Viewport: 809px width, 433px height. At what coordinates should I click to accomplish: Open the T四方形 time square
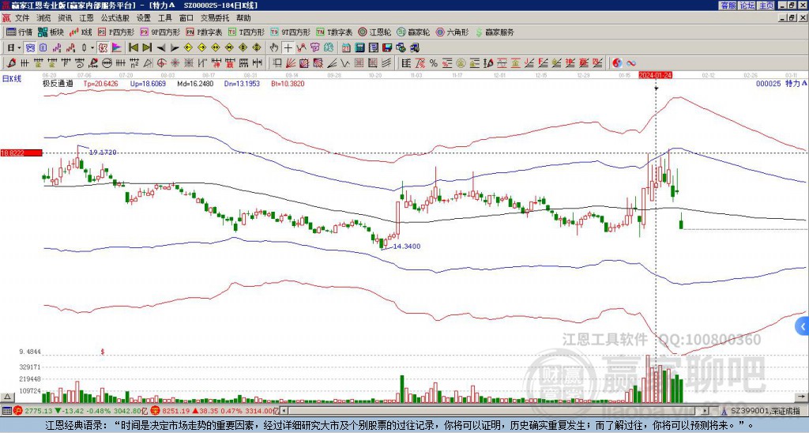(x=246, y=32)
